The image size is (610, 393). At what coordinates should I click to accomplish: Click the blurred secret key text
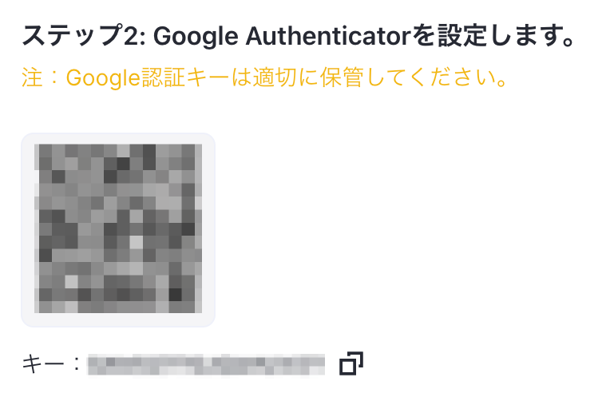point(206,364)
